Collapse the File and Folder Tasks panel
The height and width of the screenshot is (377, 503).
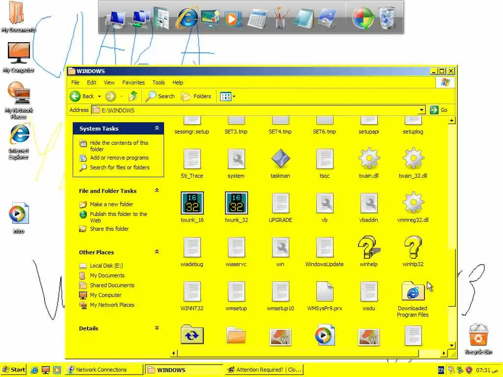pyautogui.click(x=157, y=190)
